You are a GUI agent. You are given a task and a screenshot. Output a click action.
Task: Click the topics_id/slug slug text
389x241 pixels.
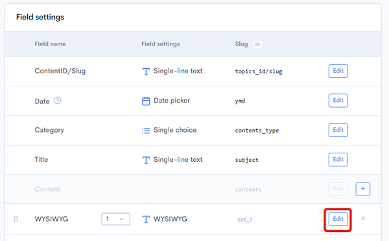coord(259,71)
